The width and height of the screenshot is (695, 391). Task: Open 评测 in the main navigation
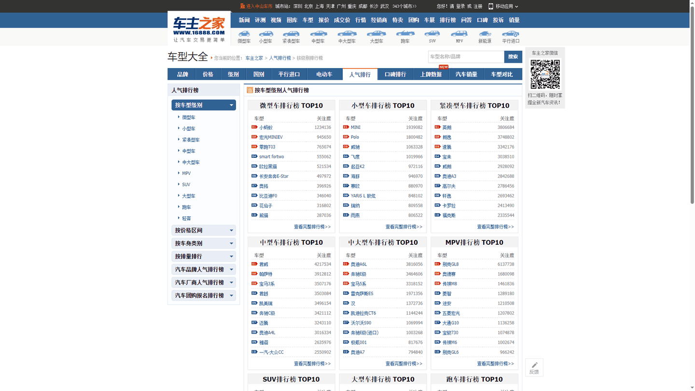(x=260, y=20)
